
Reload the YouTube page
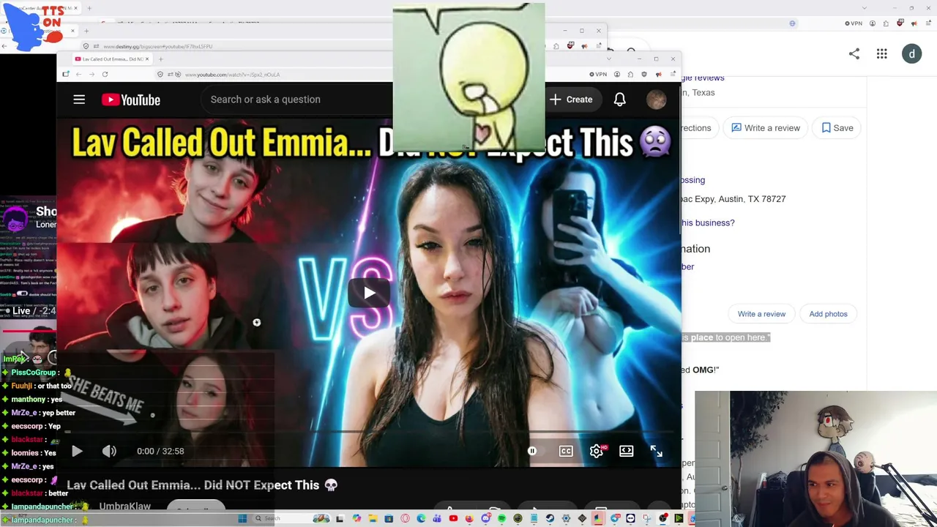[105, 74]
